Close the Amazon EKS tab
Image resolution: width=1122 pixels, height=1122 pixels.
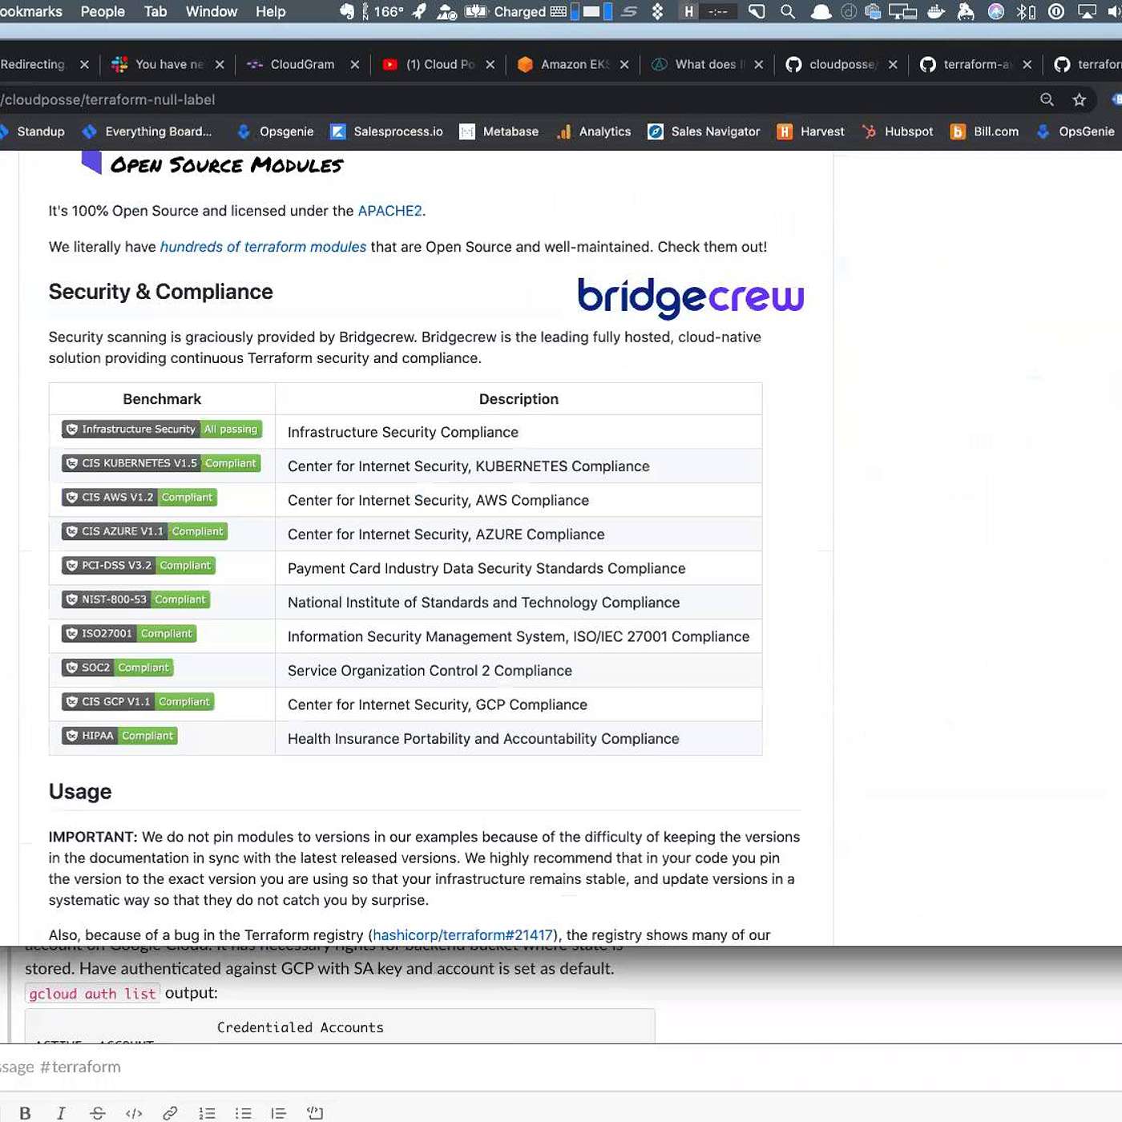[624, 64]
